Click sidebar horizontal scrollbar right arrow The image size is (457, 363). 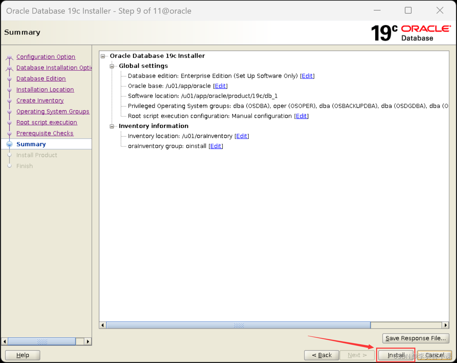(x=88, y=341)
